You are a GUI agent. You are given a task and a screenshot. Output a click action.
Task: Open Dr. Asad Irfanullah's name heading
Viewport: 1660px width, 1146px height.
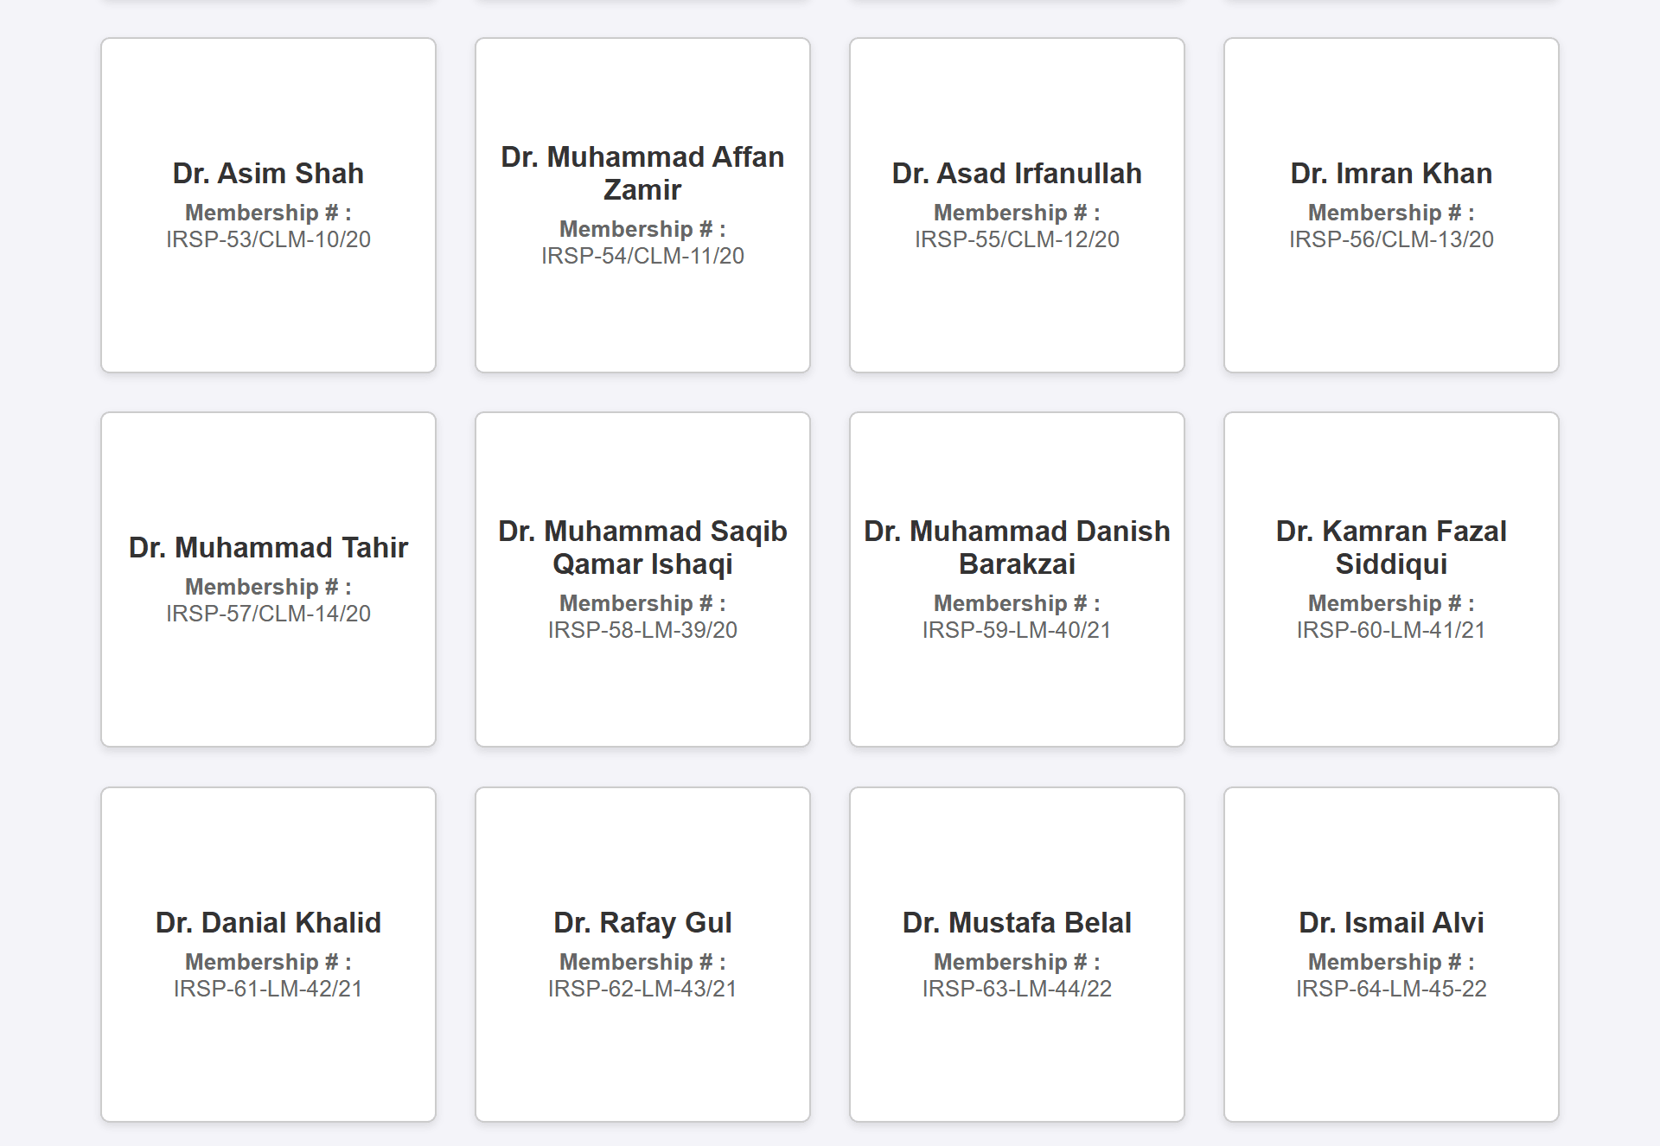(x=1017, y=174)
